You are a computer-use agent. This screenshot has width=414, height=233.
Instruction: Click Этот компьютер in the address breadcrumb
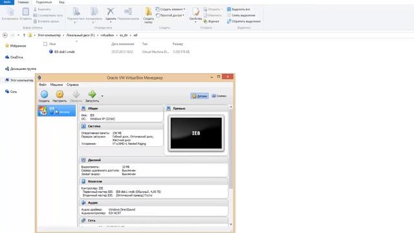pos(49,35)
